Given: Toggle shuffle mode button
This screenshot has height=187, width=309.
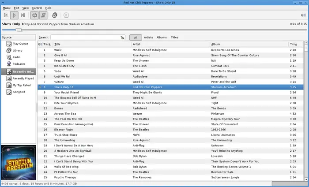Looking at the screenshot, I should (43, 15).
